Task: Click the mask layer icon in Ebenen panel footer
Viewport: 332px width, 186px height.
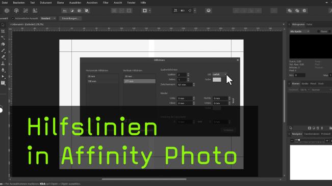Action: point(310,128)
